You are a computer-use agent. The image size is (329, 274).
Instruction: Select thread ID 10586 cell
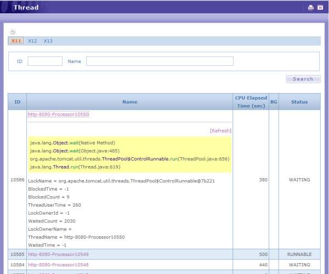(18, 180)
